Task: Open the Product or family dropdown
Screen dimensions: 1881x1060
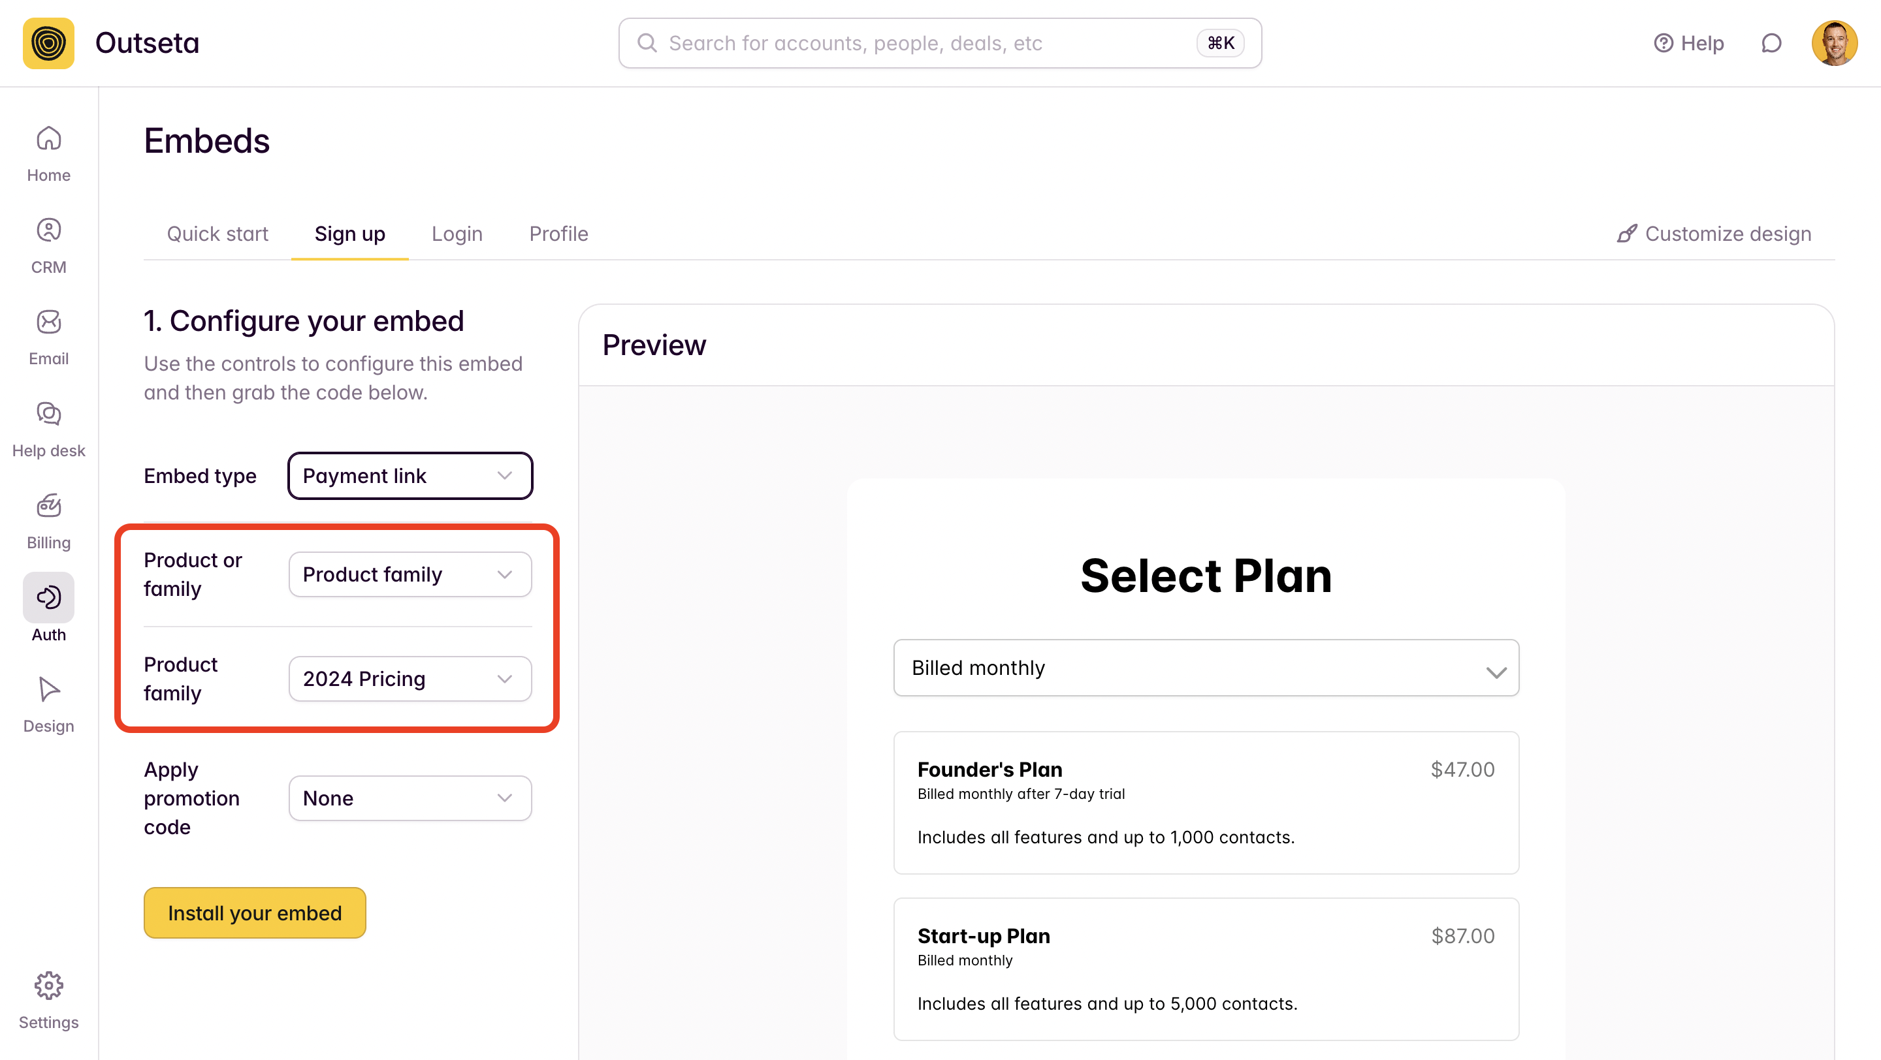Action: click(x=410, y=574)
